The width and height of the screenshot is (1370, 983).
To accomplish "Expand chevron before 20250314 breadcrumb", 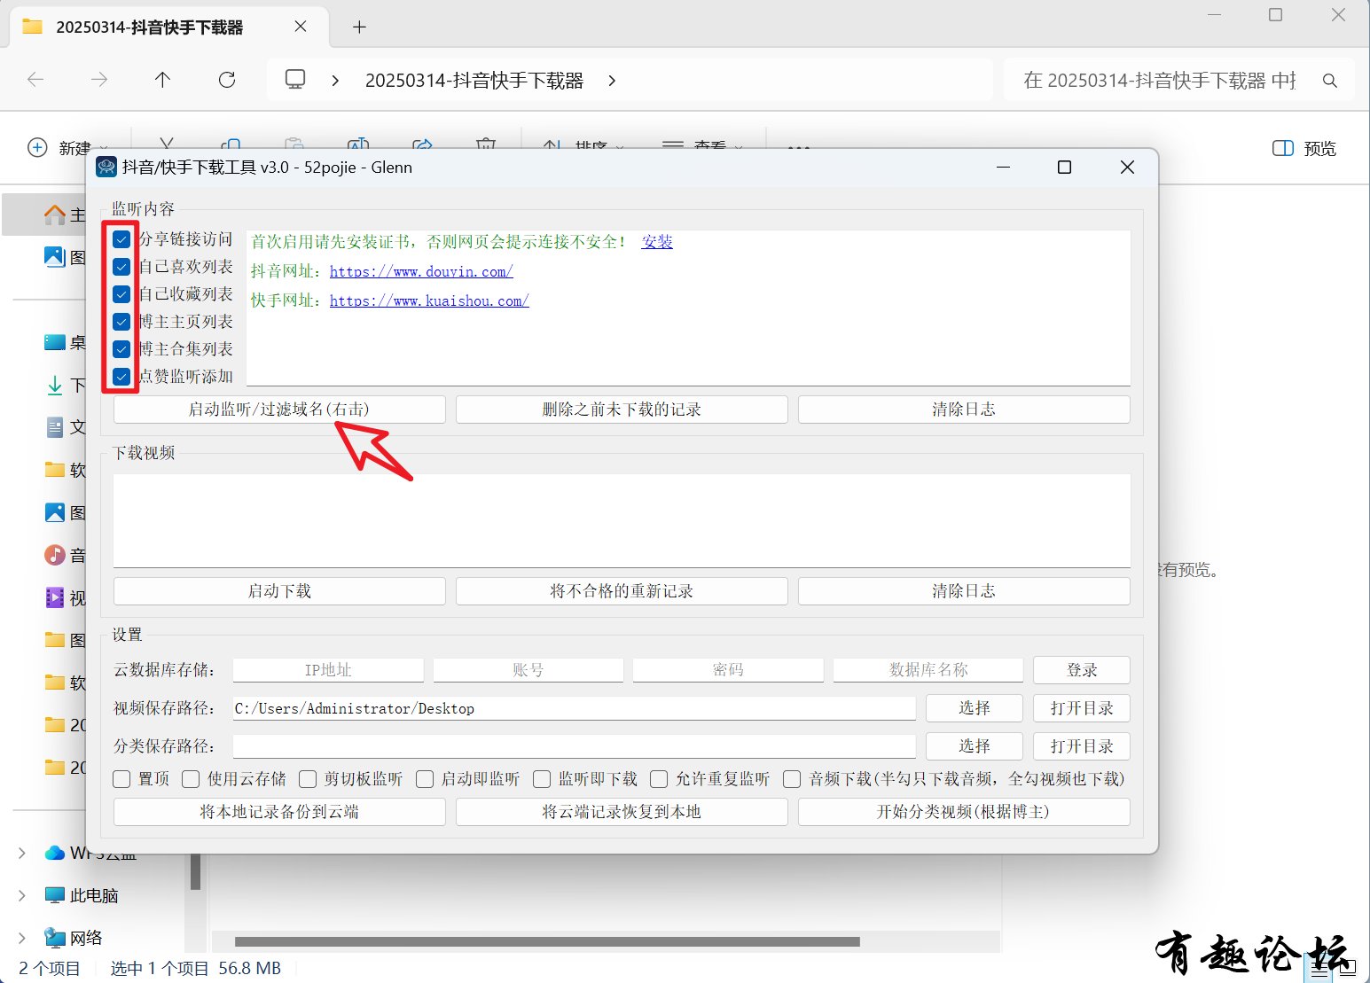I will pos(335,81).
